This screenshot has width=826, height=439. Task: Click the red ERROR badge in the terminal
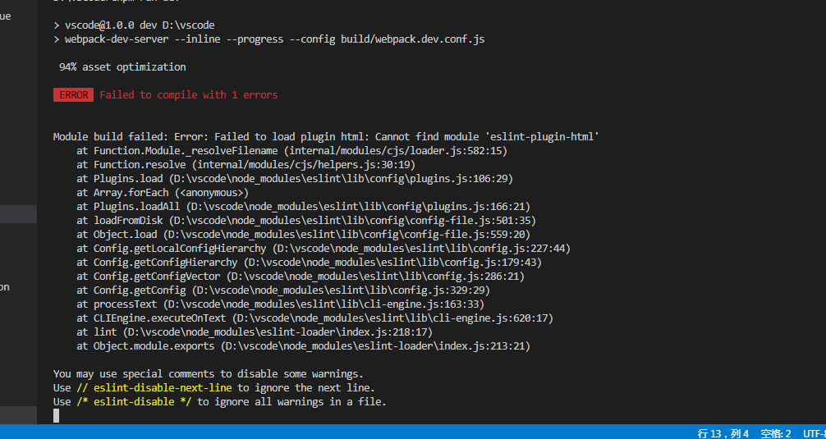(74, 94)
